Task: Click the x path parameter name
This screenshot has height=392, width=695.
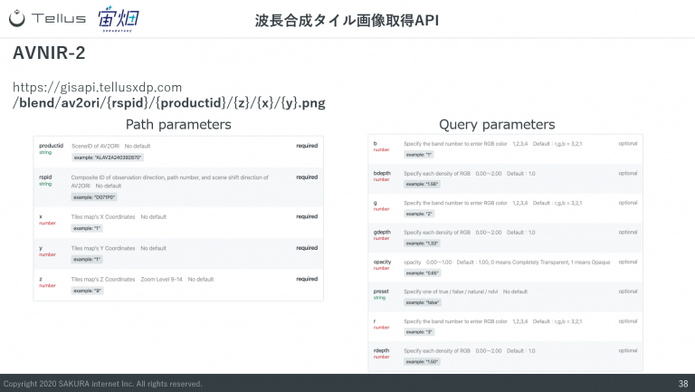Action: (x=41, y=216)
